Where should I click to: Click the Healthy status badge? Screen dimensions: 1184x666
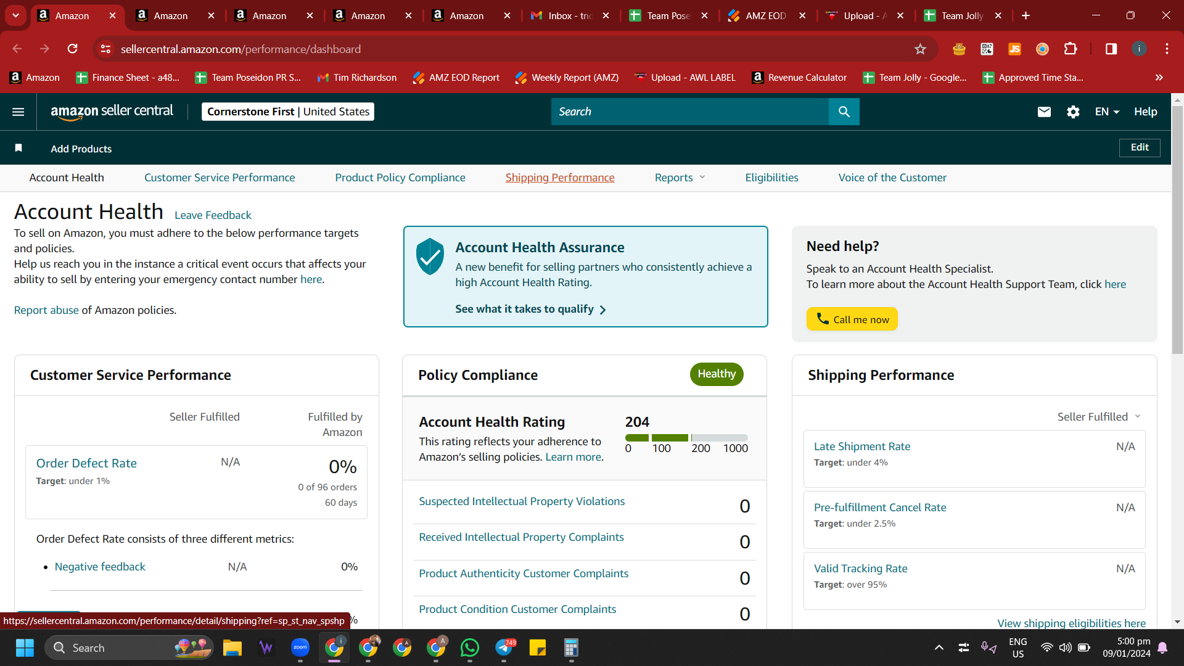click(717, 374)
